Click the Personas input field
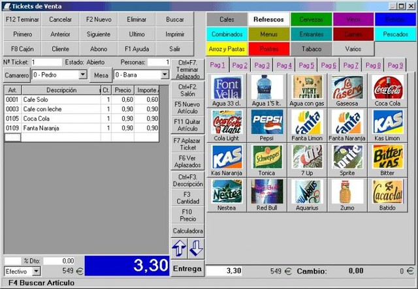Image resolution: width=418 pixels, height=289 pixels. point(159,63)
